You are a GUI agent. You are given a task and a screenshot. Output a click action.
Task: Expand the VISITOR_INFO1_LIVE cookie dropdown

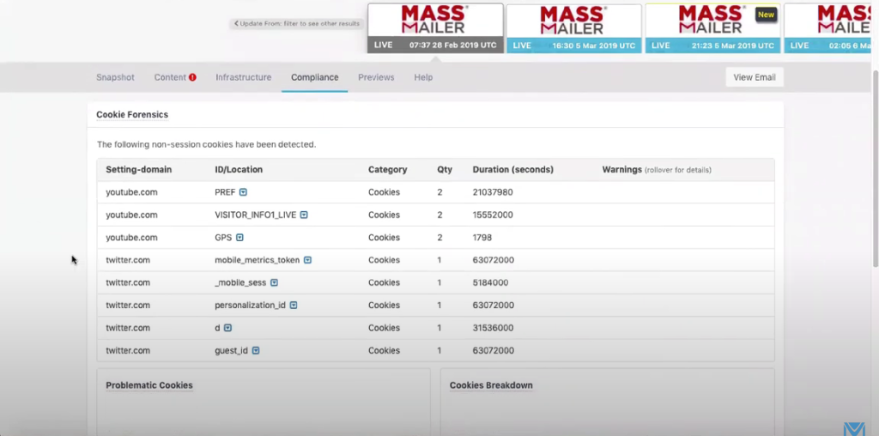pyautogui.click(x=304, y=215)
